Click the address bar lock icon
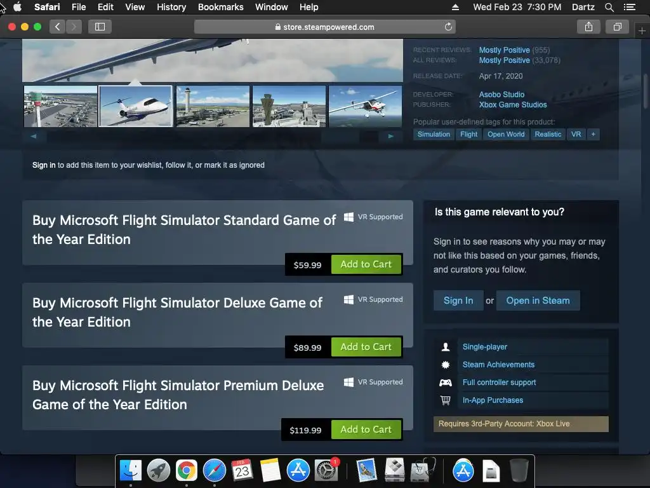Image resolution: width=650 pixels, height=488 pixels. point(278,27)
